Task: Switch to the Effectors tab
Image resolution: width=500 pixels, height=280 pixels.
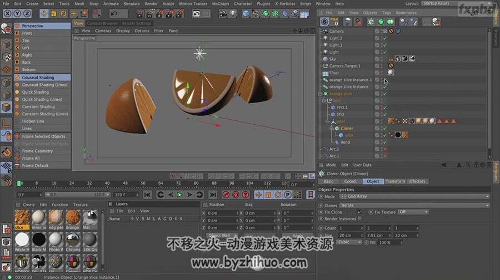Action: 417,181
